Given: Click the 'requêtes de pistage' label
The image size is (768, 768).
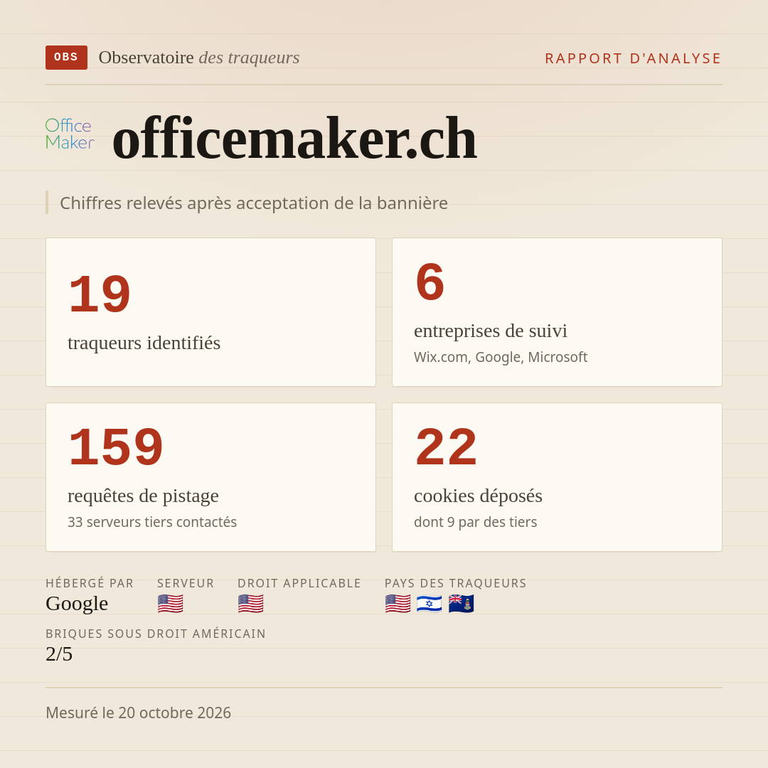Looking at the screenshot, I should [143, 496].
